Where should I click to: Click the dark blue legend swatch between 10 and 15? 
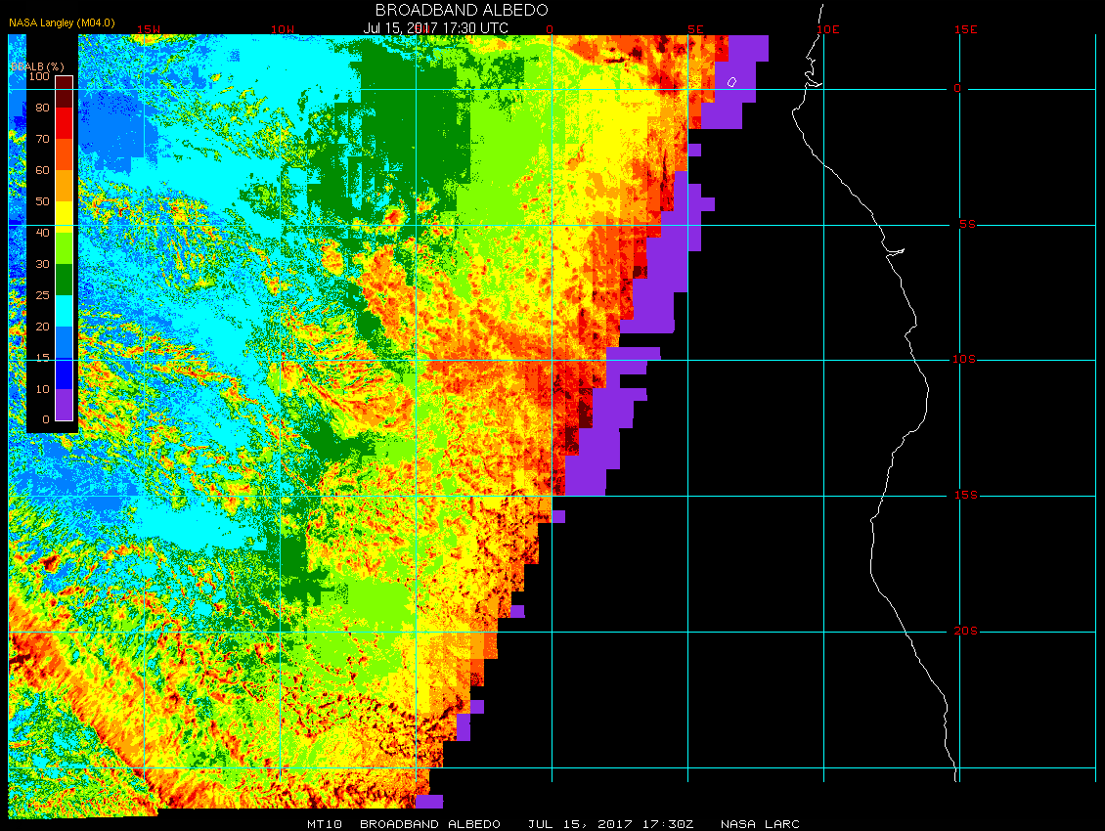65,373
